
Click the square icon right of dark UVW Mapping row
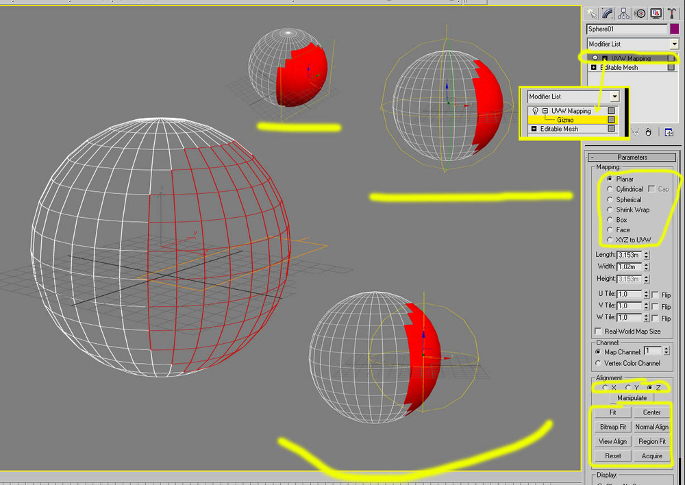point(671,58)
